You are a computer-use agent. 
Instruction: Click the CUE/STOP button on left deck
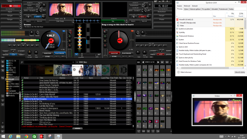click(x=48, y=53)
